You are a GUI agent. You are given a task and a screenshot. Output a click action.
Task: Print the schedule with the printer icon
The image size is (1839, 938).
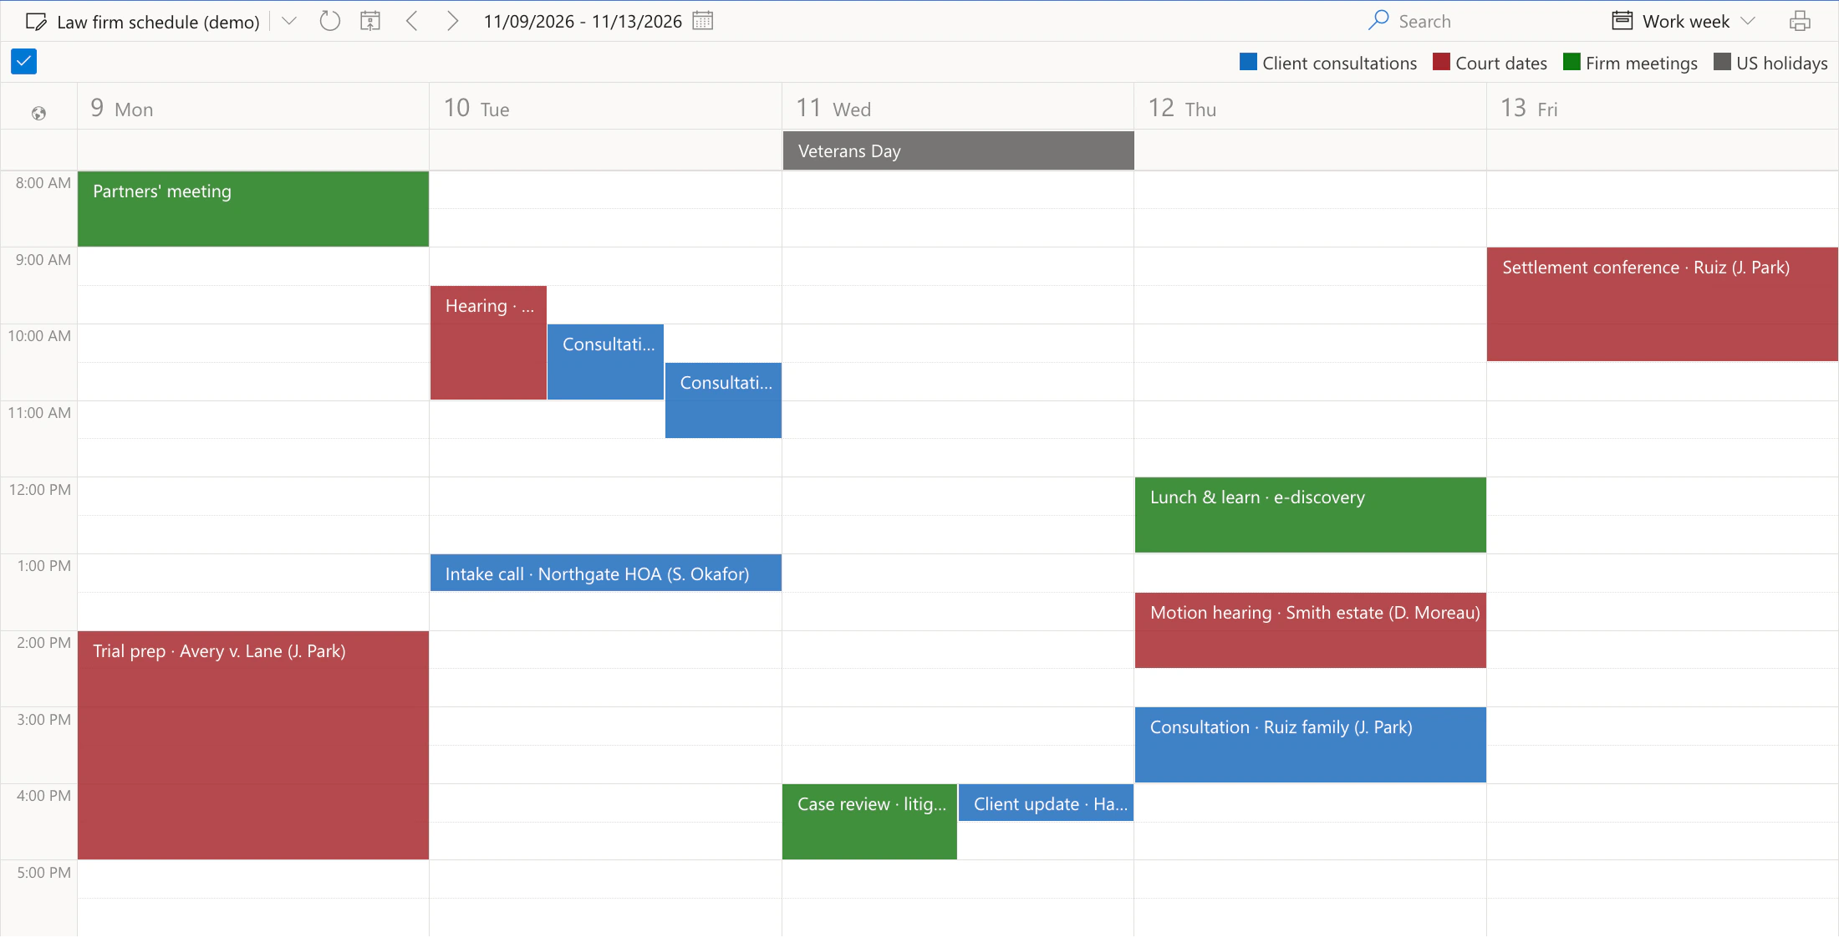pos(1800,21)
